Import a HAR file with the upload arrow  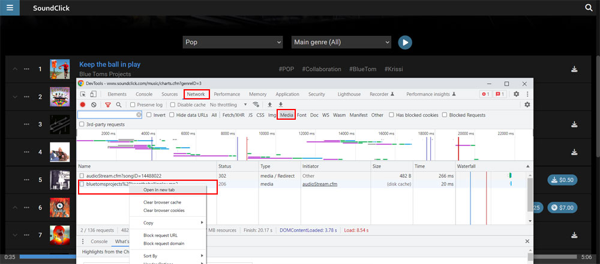(270, 105)
